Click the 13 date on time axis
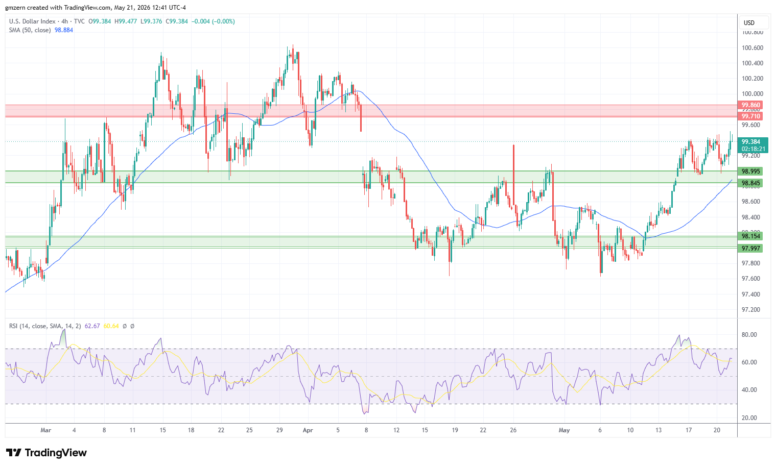Viewport: 776px width, 468px height. [659, 430]
